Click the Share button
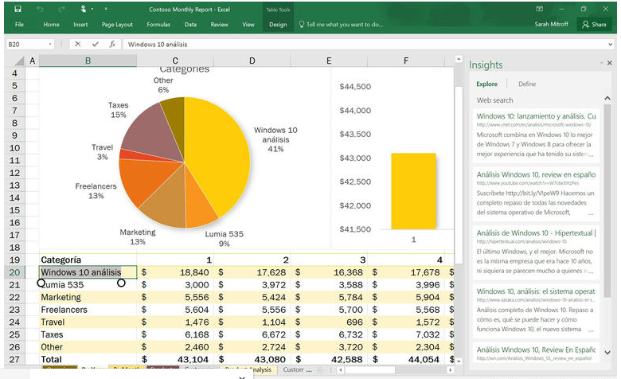 [x=594, y=25]
